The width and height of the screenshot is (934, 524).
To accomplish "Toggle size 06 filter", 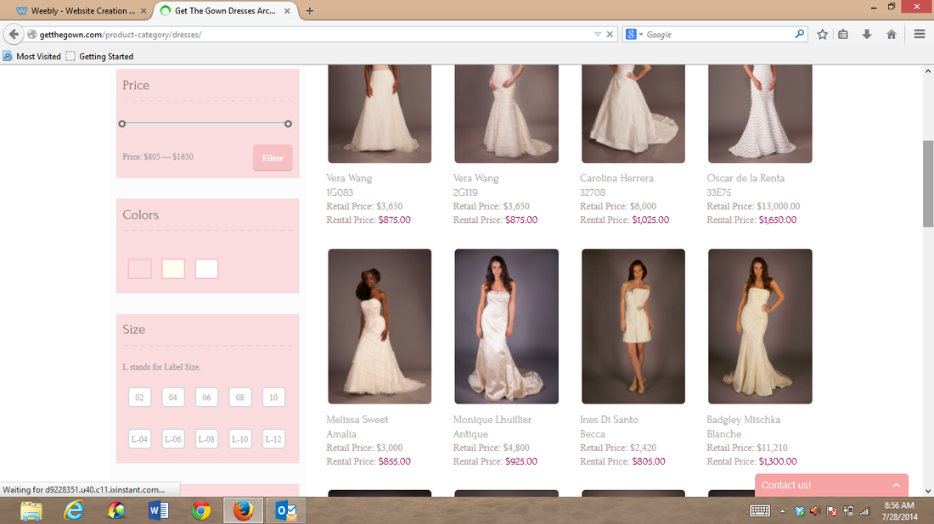I will coord(206,398).
